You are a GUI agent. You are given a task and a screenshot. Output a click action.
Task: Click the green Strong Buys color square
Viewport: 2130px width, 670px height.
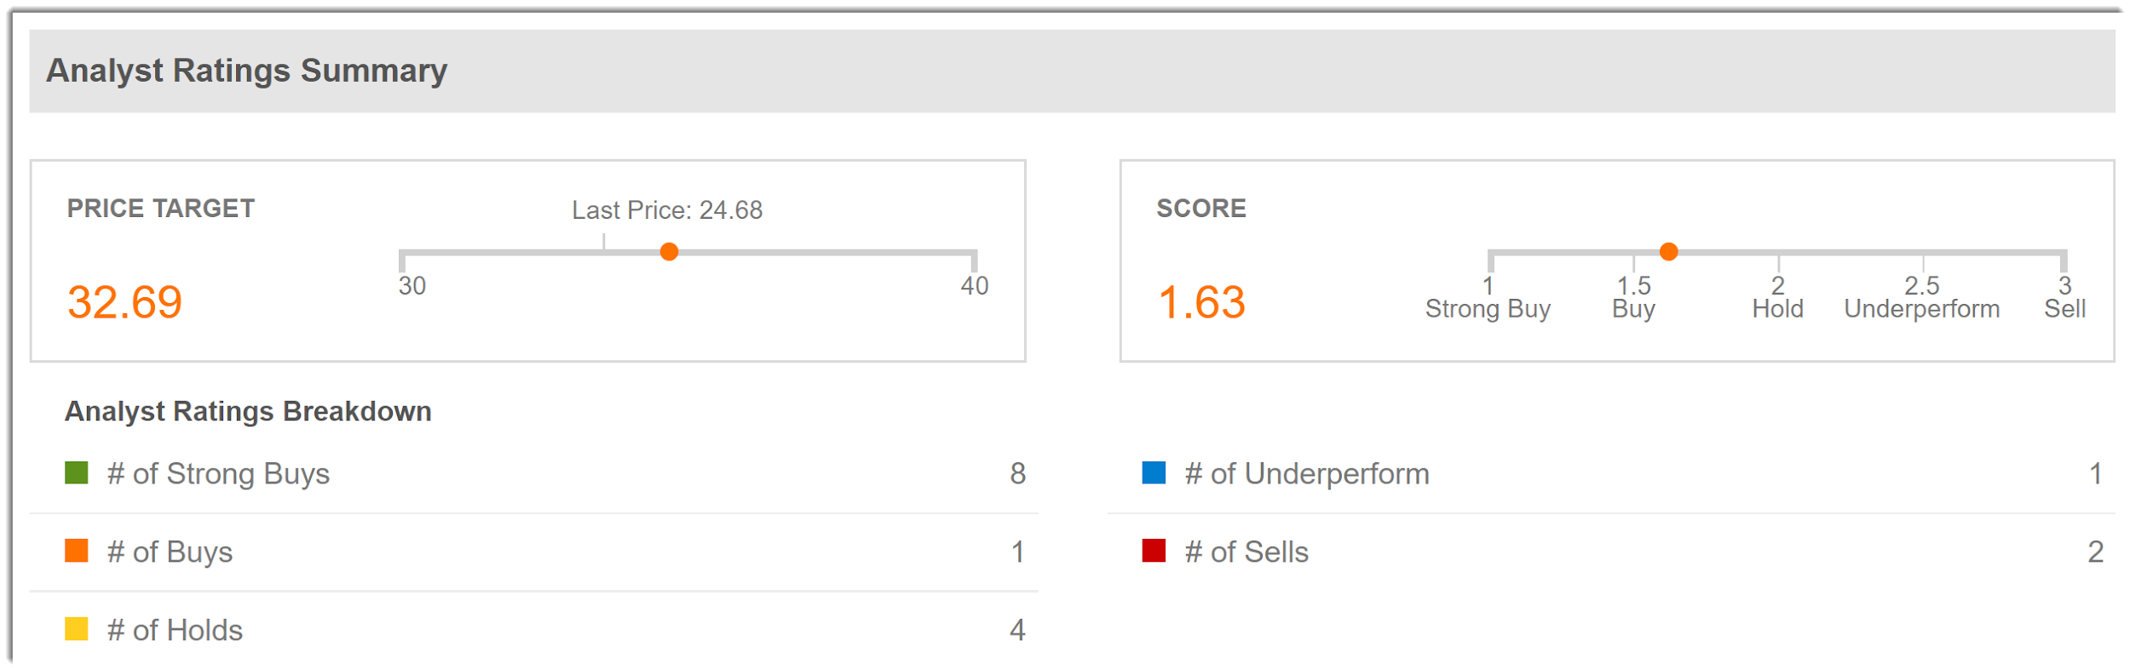click(x=77, y=472)
